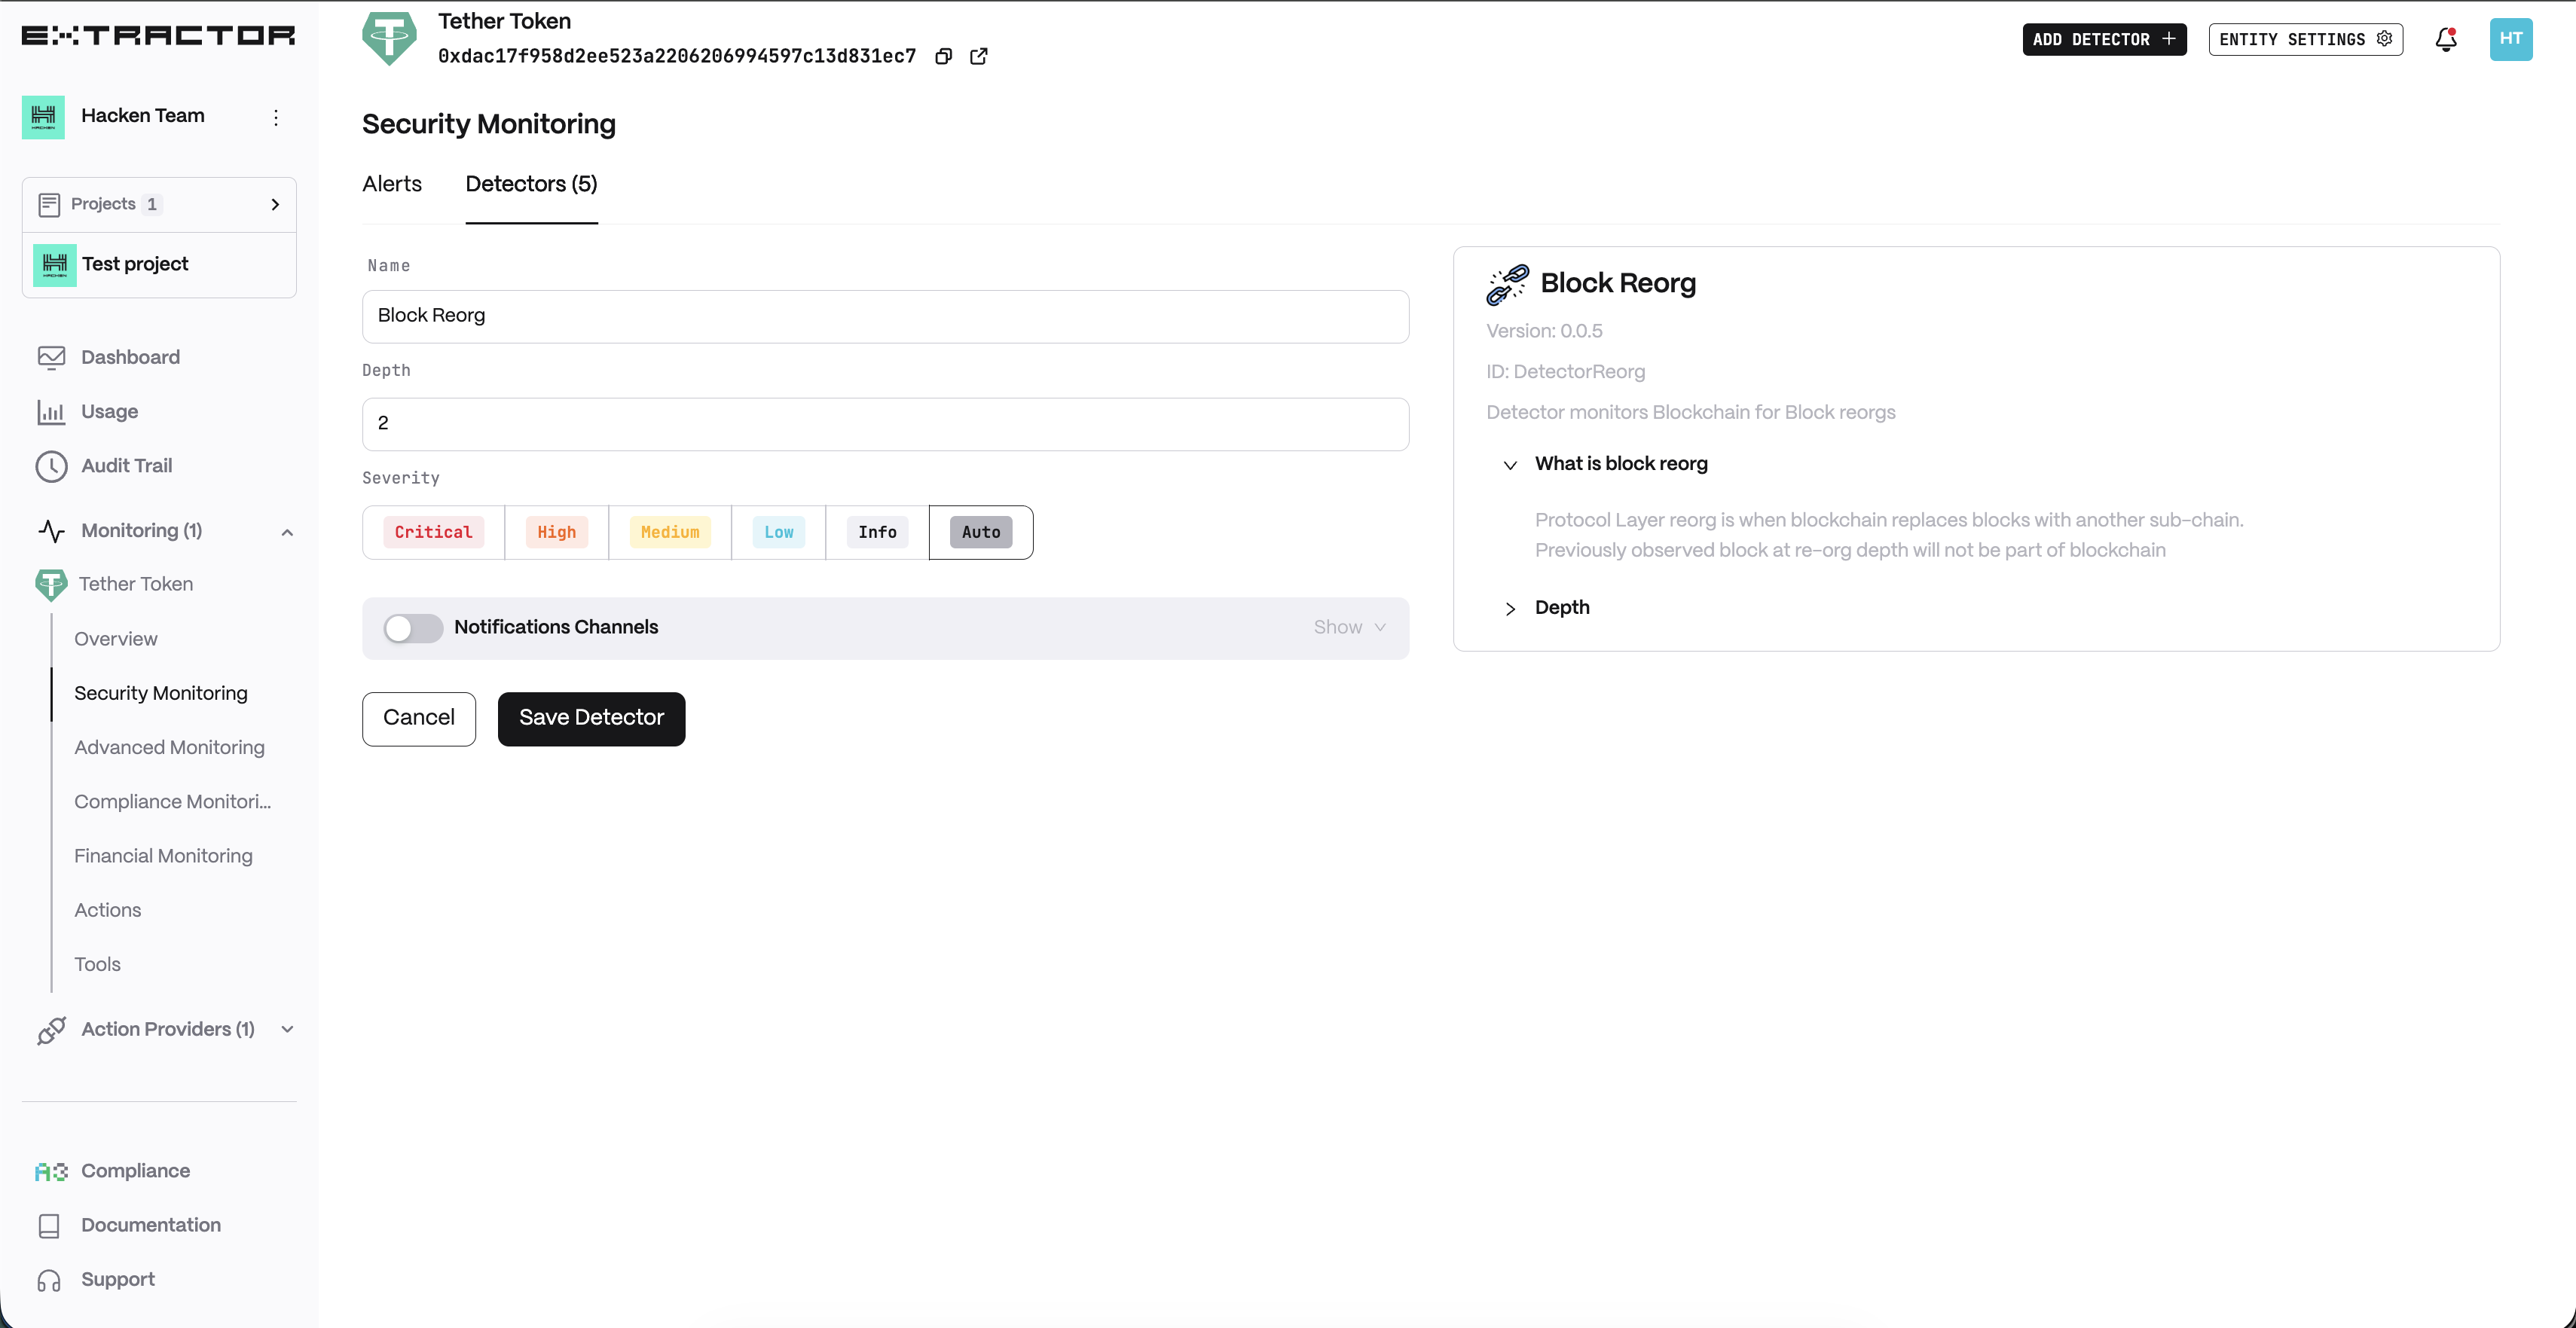Screen dimensions: 2576x1328
Task: Choose the Medium severity color chip
Action: [670, 532]
